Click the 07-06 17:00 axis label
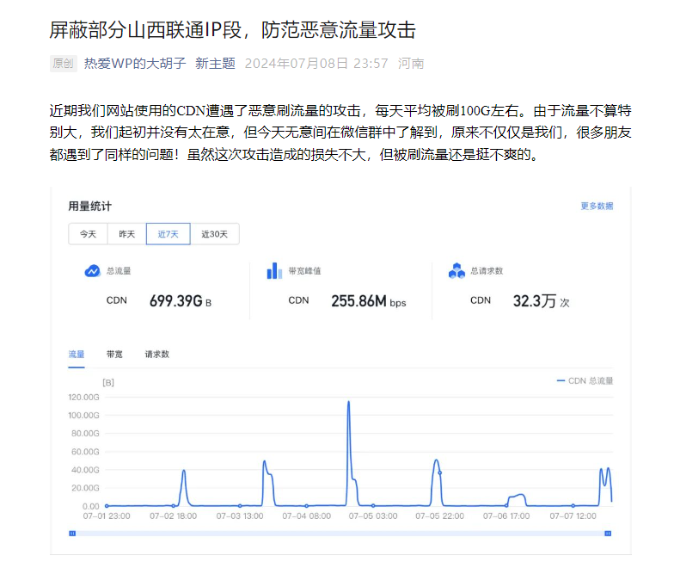The height and width of the screenshot is (568, 674). pyautogui.click(x=506, y=516)
